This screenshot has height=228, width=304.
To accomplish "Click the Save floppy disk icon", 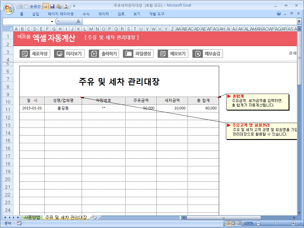I will pos(52,6).
